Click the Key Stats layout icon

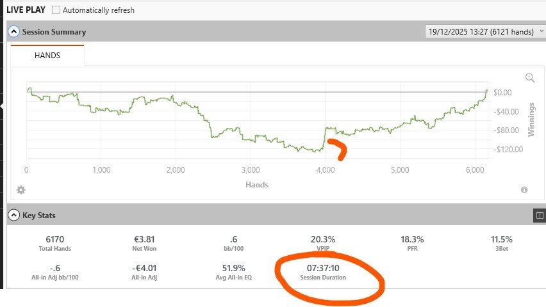tap(539, 216)
